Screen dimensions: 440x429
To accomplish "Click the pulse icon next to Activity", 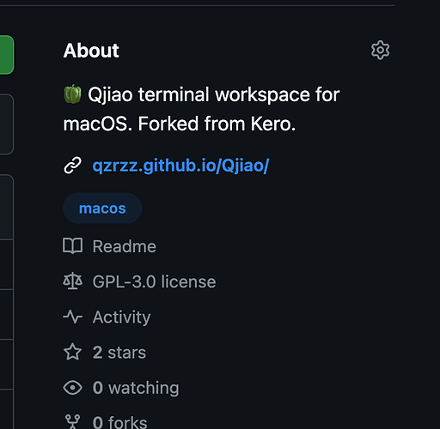I will pyautogui.click(x=73, y=317).
